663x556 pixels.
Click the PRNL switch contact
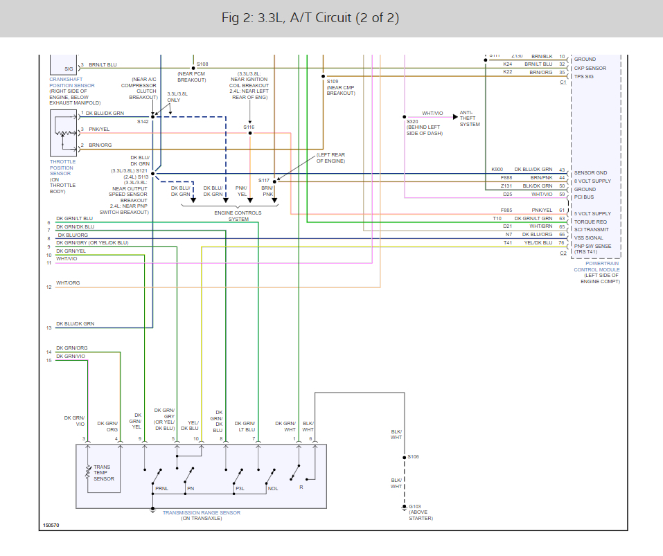(x=157, y=476)
